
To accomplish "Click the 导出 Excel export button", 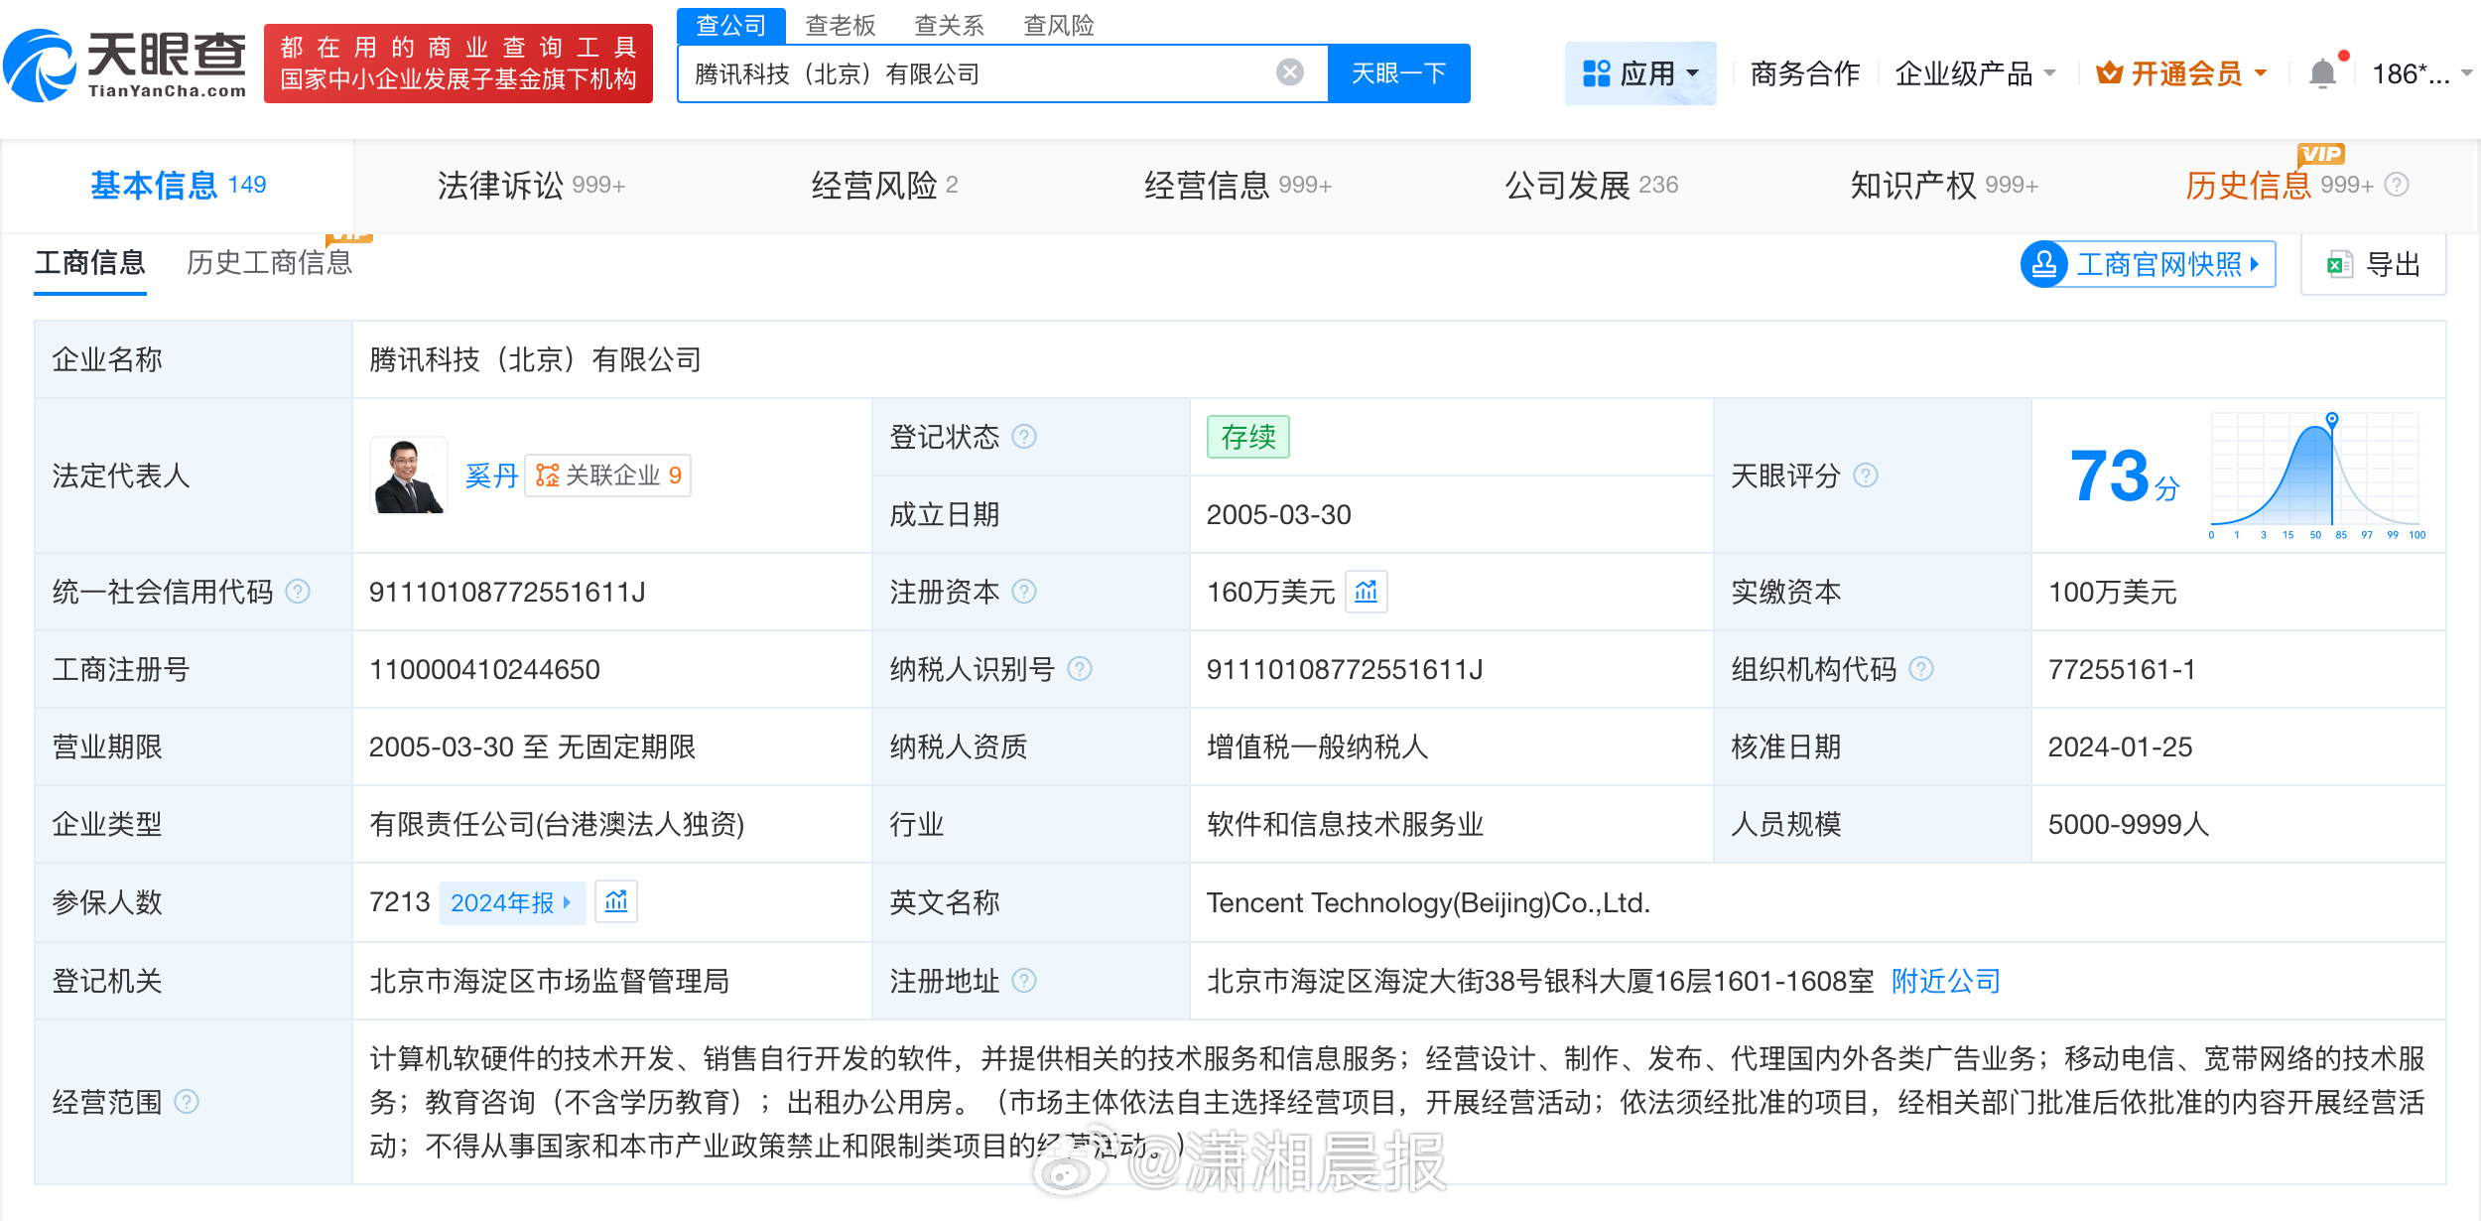I will click(x=2374, y=264).
